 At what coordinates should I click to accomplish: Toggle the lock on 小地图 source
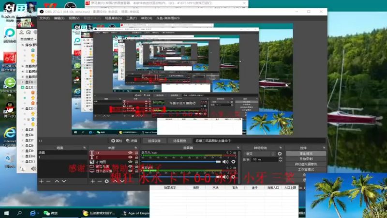(x=136, y=162)
